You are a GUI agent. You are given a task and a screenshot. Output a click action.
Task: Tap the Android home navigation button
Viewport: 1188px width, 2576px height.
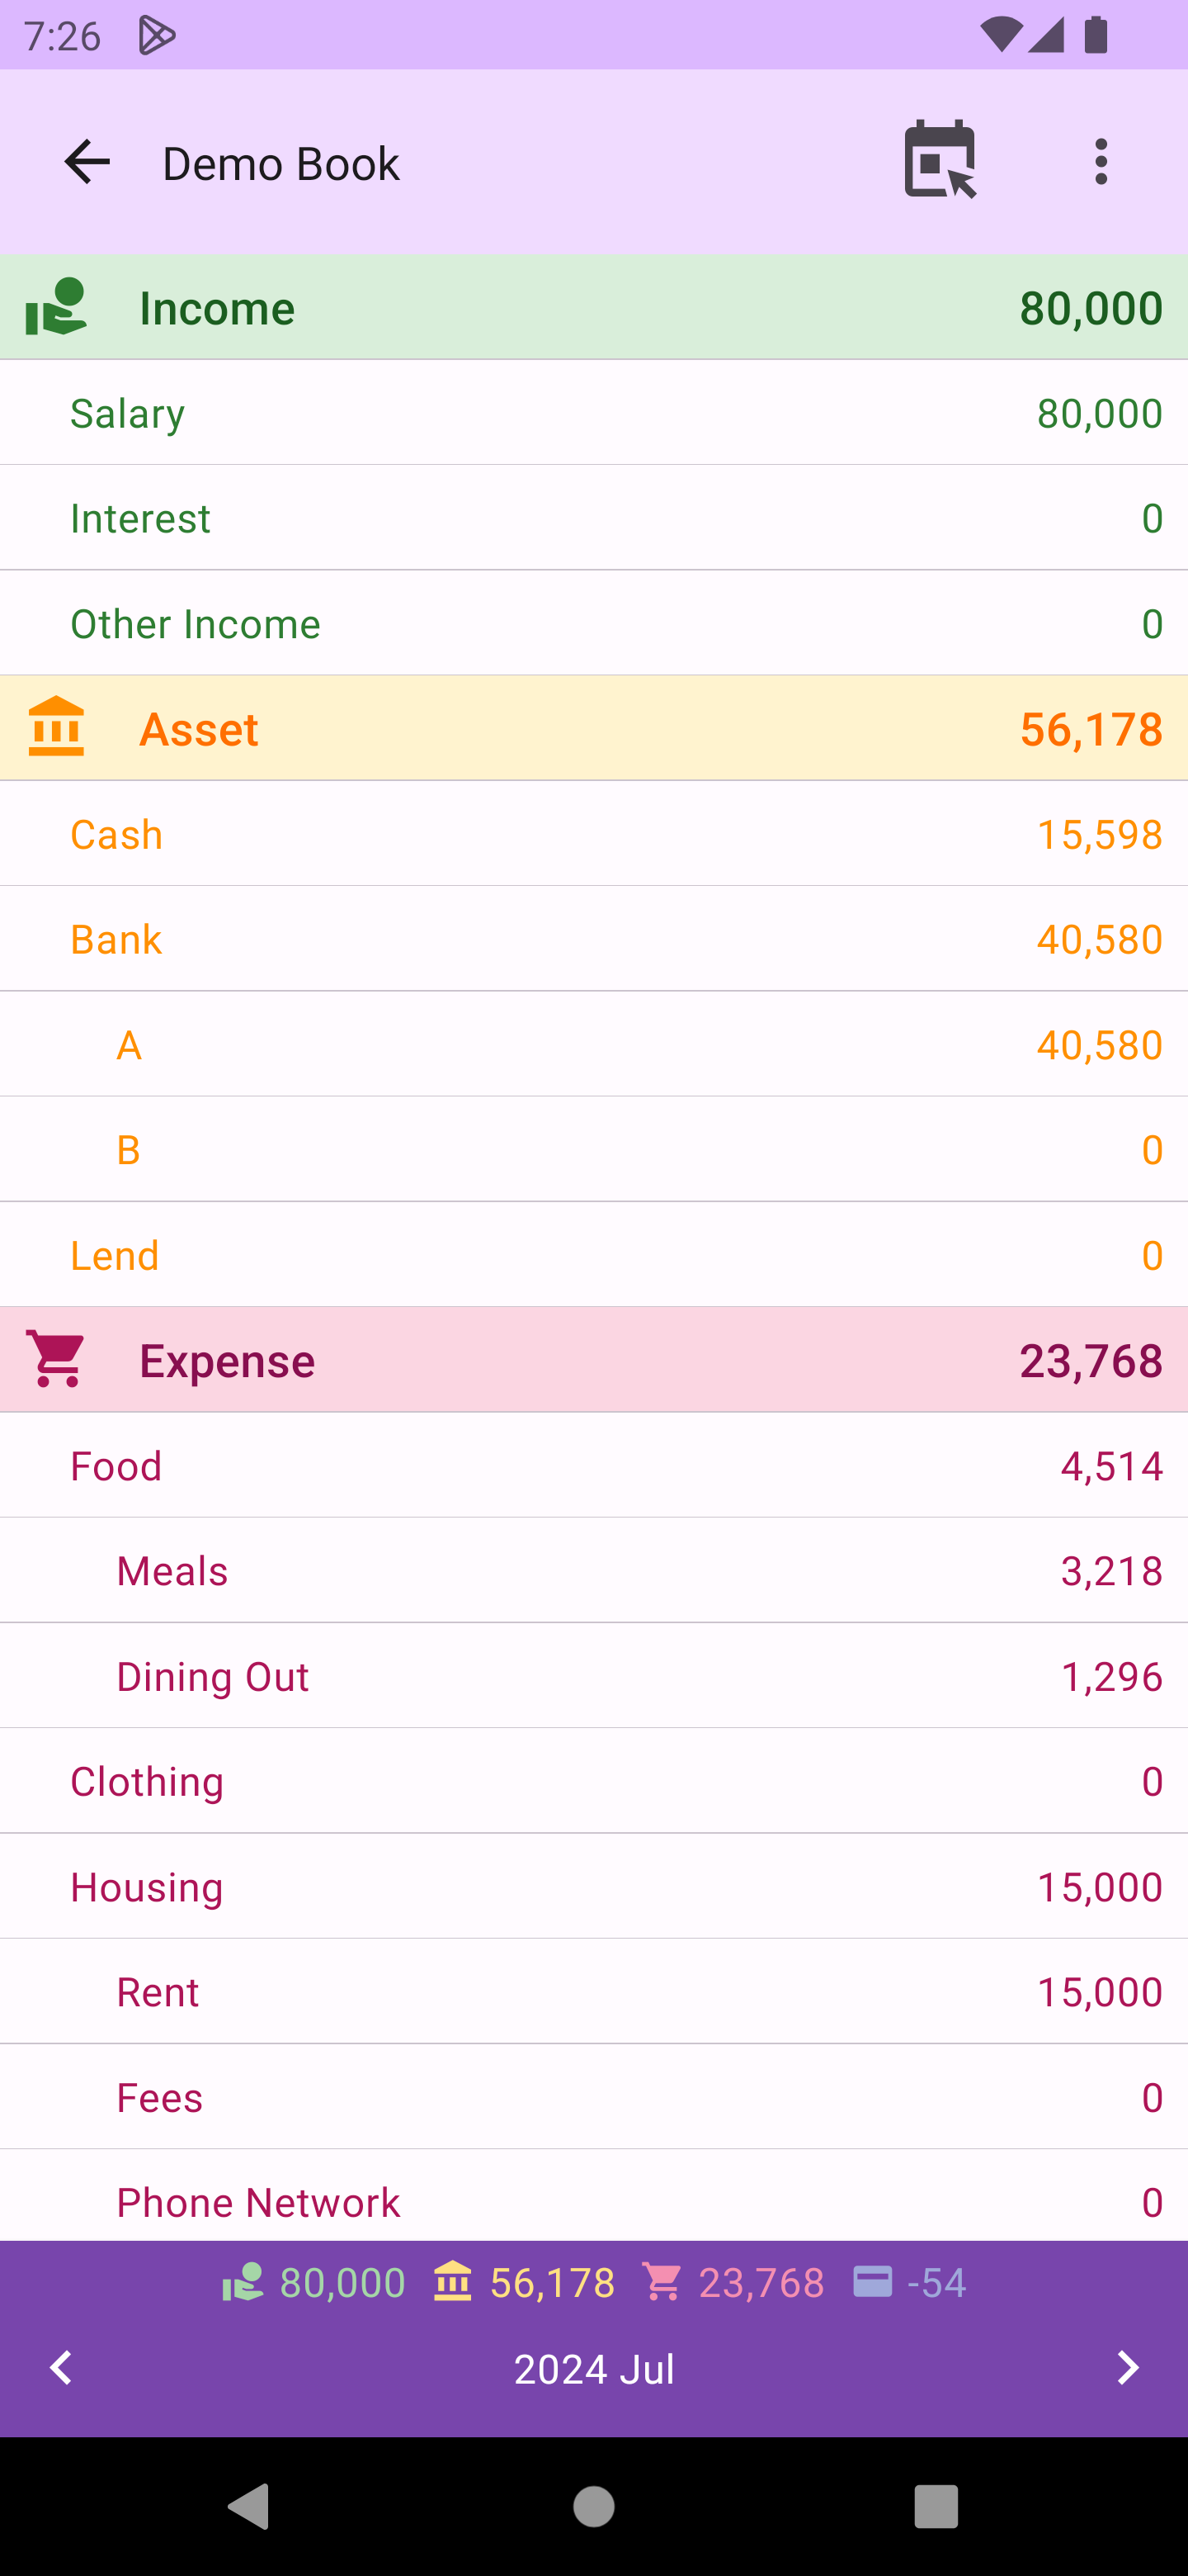[593, 2506]
